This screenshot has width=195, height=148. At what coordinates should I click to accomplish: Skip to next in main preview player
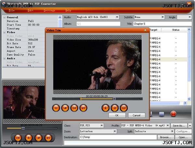point(48,138)
